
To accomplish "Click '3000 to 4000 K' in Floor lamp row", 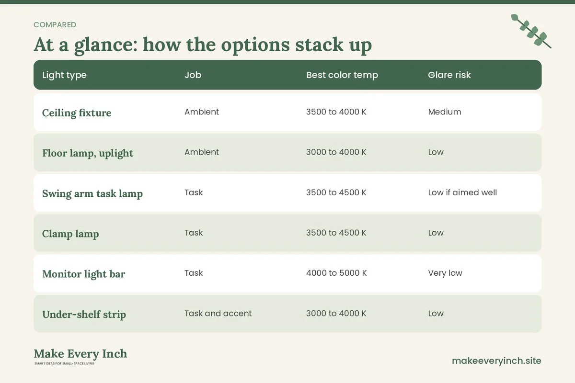I will (x=336, y=152).
